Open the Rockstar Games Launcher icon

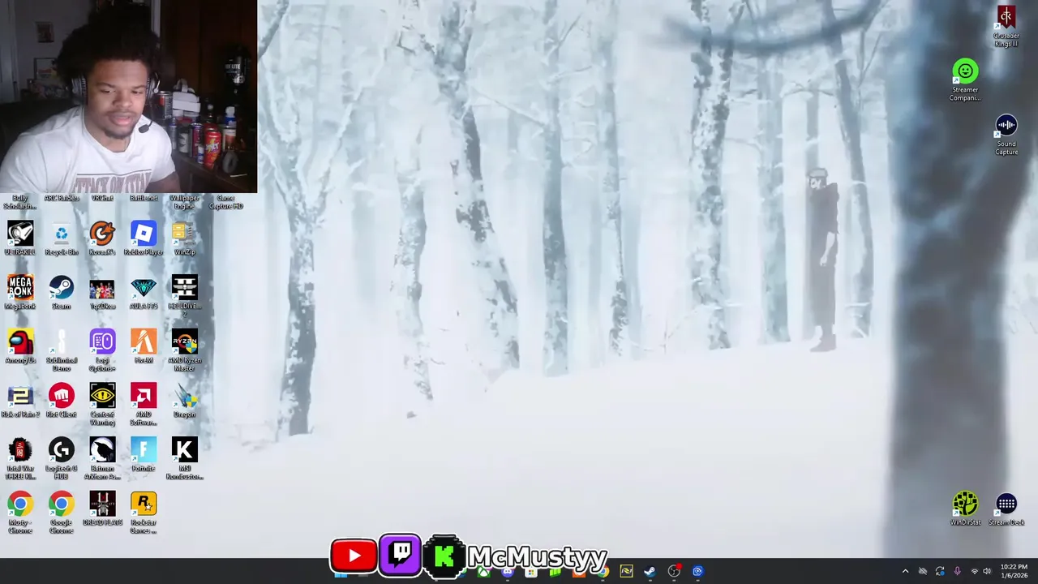coord(144,513)
